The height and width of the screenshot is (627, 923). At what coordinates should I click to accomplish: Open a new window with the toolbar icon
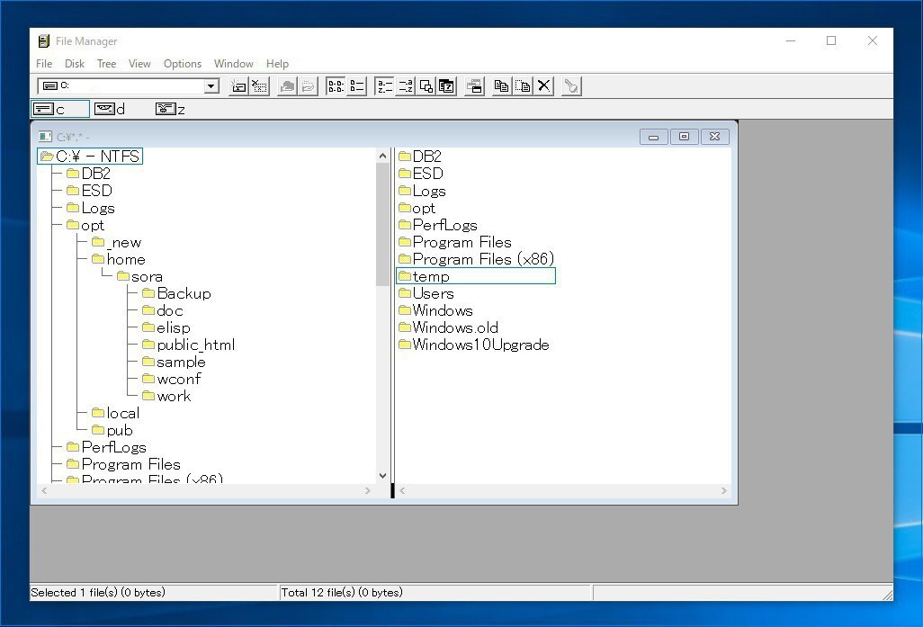pyautogui.click(x=475, y=86)
